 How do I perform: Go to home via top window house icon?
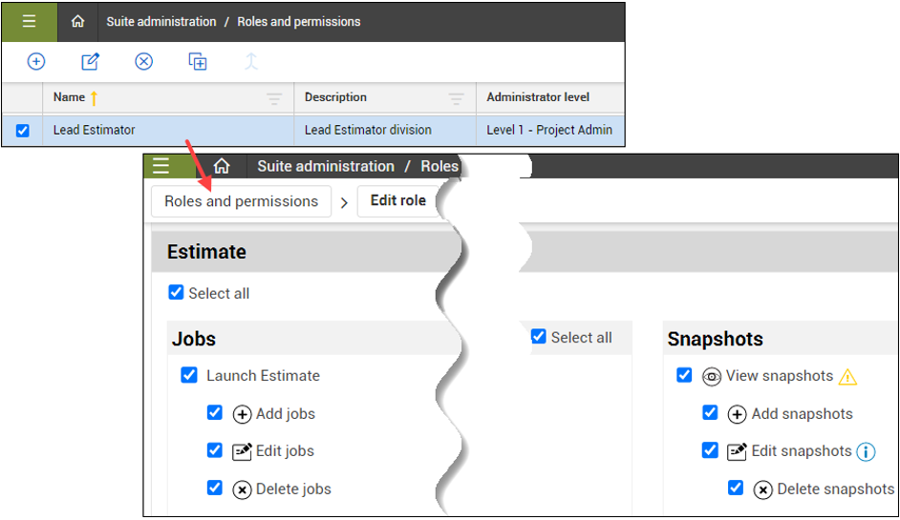(77, 22)
